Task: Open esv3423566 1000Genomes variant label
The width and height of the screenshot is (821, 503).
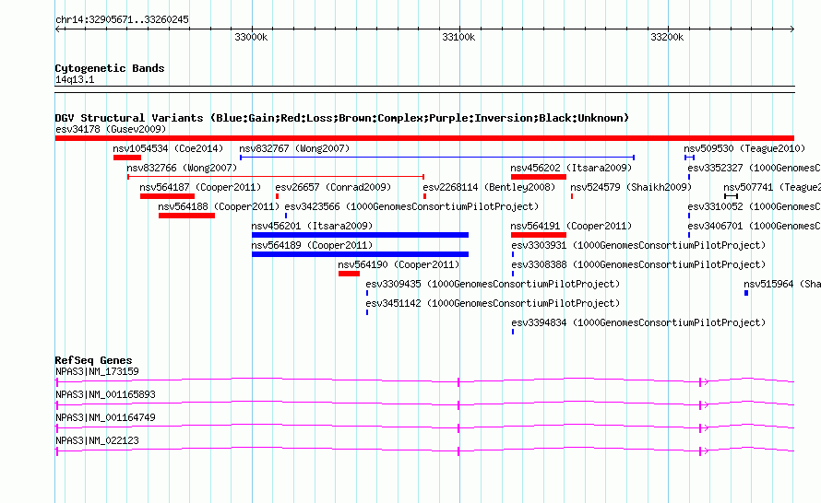Action: pyautogui.click(x=411, y=206)
